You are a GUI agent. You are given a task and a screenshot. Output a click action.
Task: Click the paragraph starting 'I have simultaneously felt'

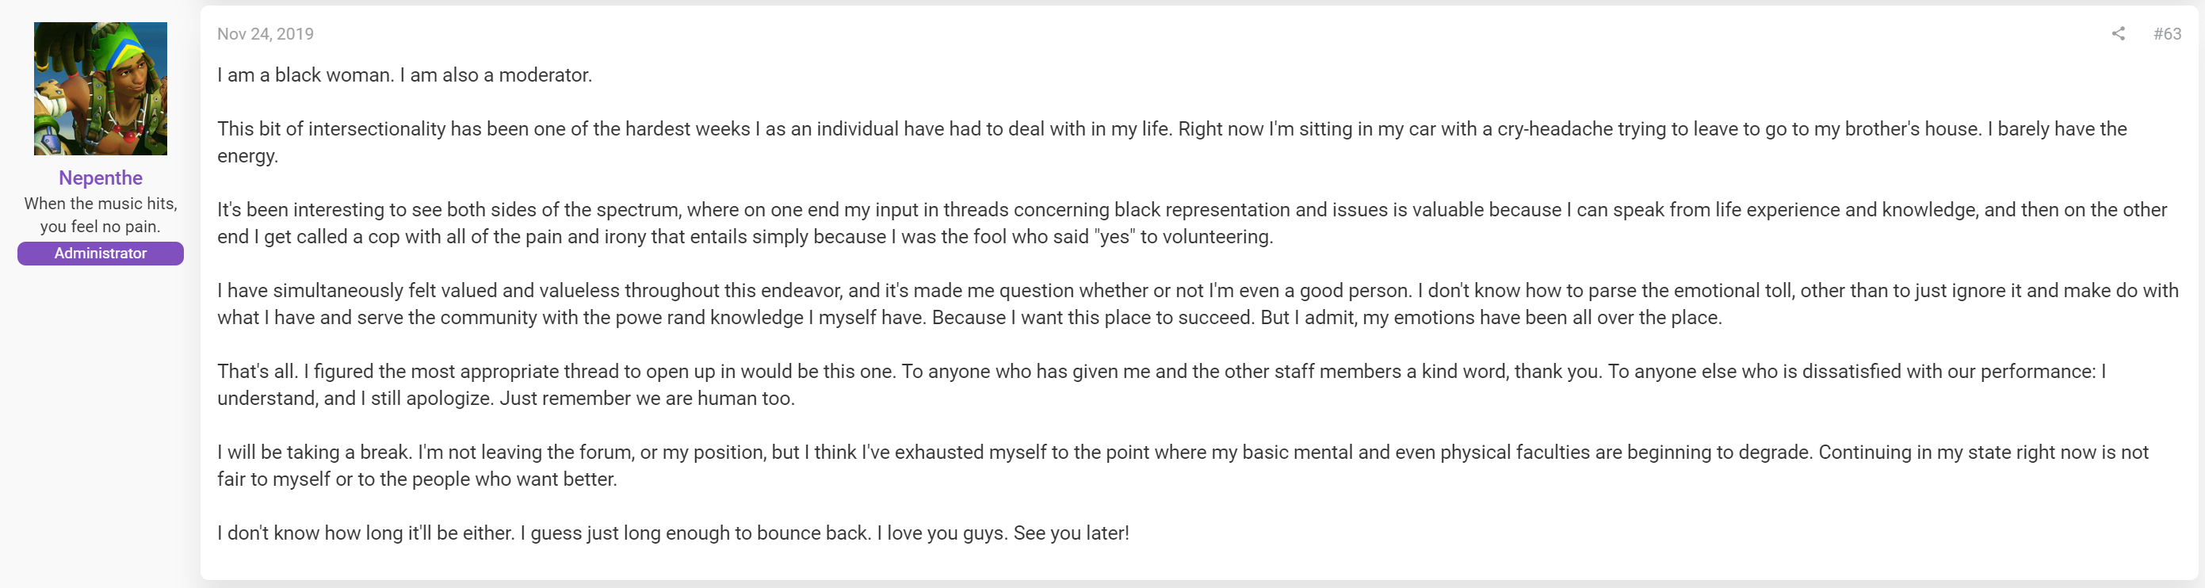(x=1198, y=304)
